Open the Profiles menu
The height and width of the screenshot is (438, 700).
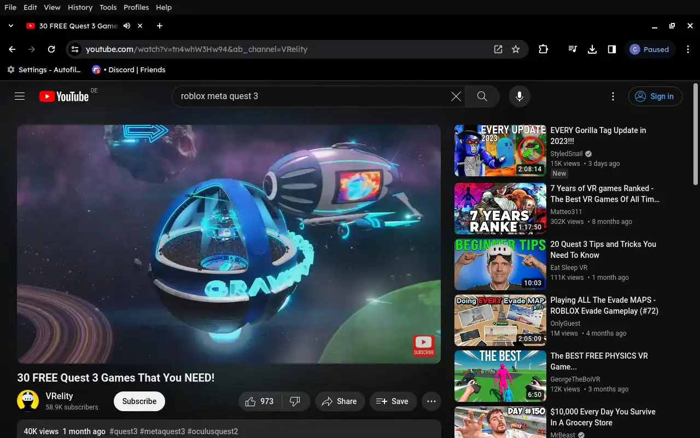(x=136, y=7)
